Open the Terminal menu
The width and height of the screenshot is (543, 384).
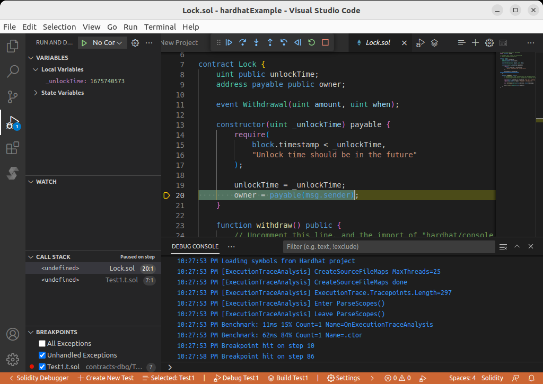click(x=160, y=27)
